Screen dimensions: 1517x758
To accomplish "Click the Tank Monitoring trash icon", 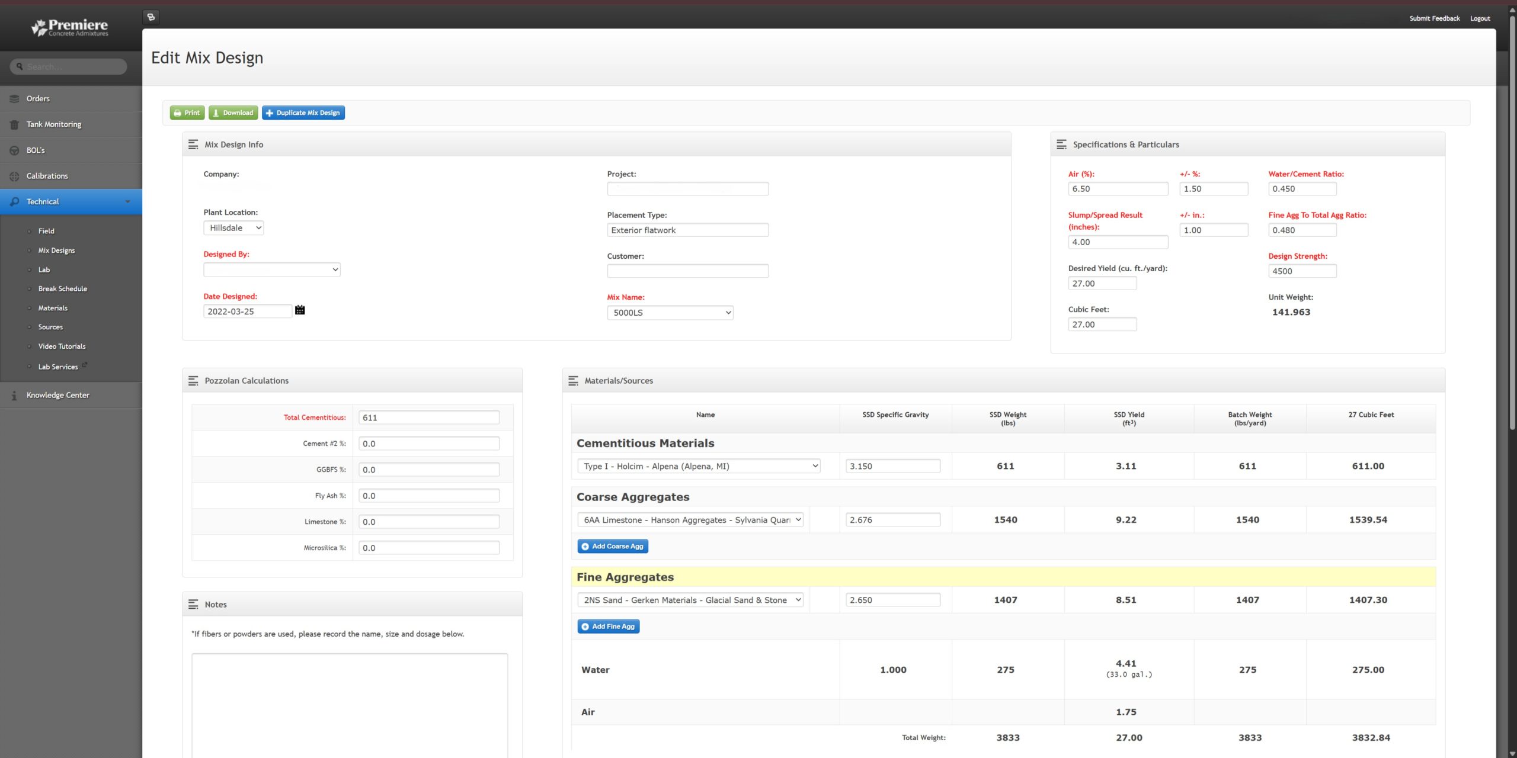I will click(14, 124).
